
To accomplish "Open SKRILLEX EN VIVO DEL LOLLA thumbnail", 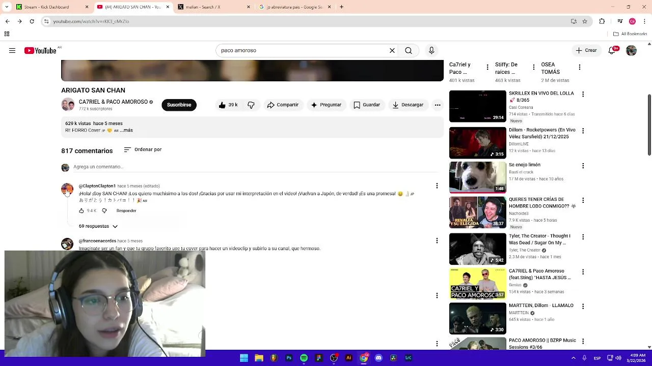I will (x=478, y=106).
